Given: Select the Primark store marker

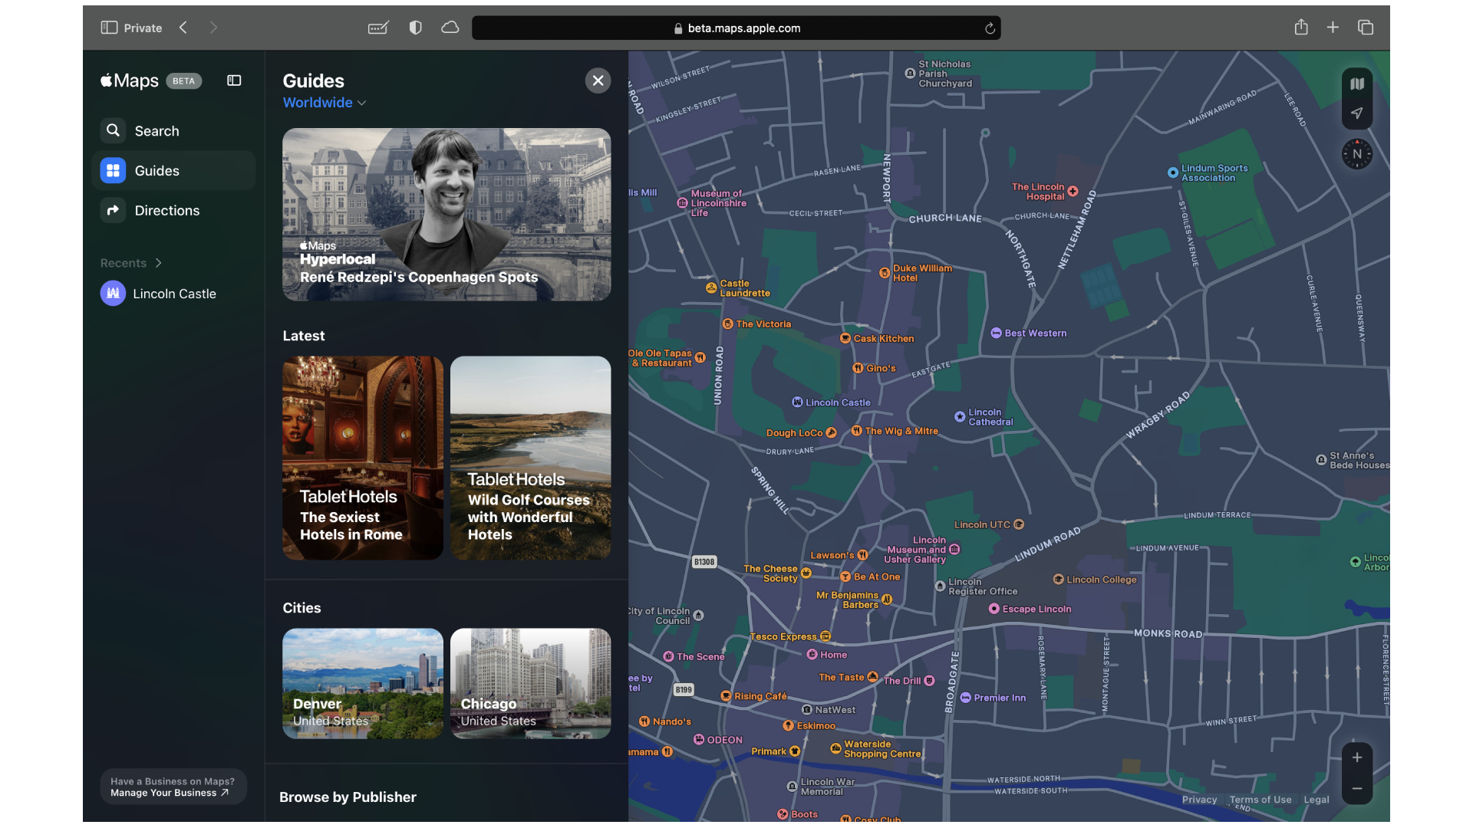Looking at the screenshot, I should [795, 751].
